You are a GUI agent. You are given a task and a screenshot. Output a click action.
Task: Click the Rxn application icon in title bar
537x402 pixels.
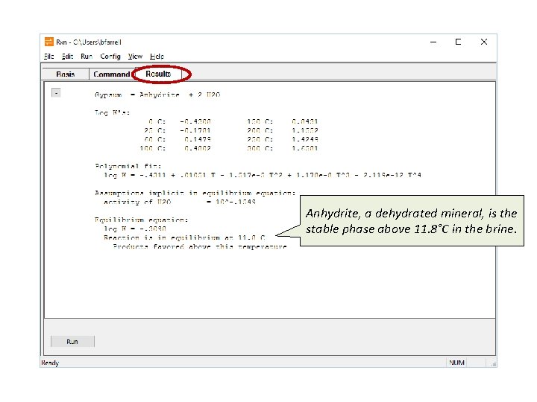[49, 42]
